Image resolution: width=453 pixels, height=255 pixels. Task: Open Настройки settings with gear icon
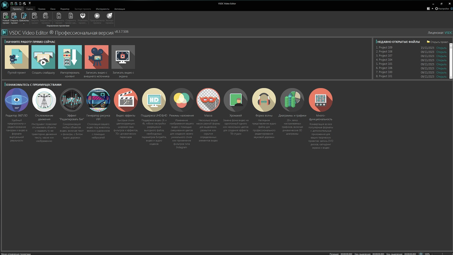pyautogui.click(x=442, y=9)
